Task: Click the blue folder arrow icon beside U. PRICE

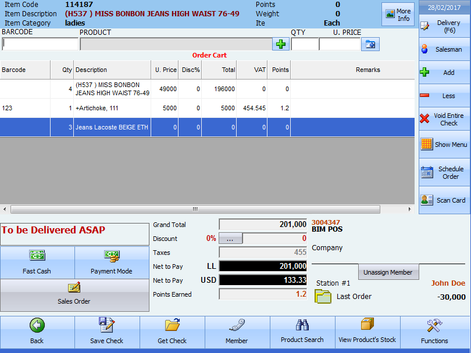Action: coord(370,44)
